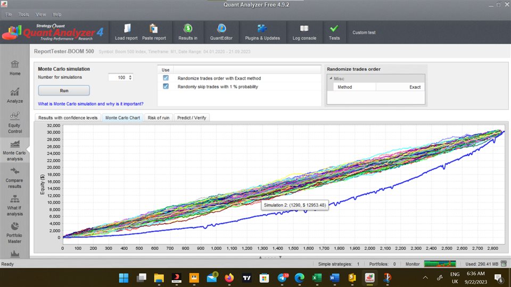511x287 pixels.
Task: Open the Tools menu
Action: 24,14
